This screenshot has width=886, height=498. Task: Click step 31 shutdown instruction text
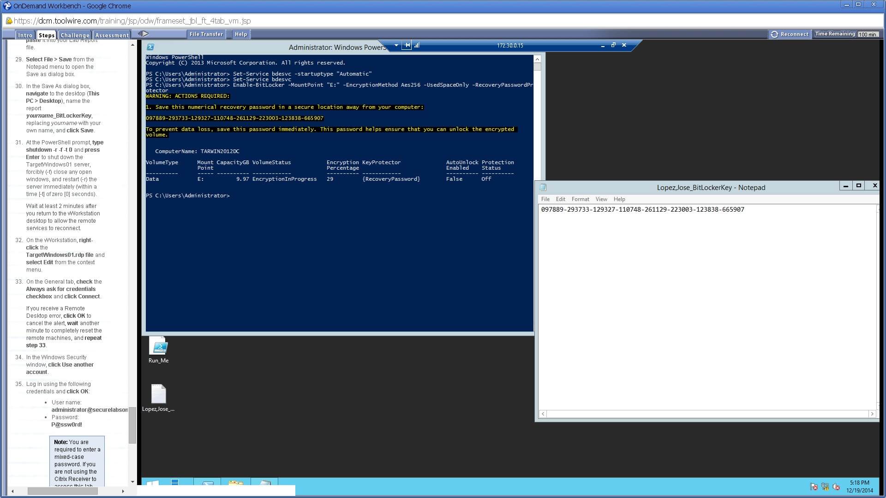[x=65, y=168]
